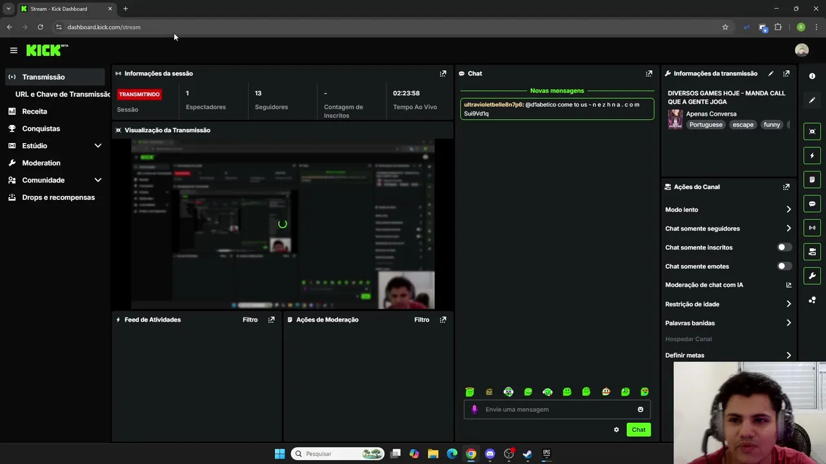
Task: Click the Apenas Conversa category thumbnail
Action: pos(675,119)
